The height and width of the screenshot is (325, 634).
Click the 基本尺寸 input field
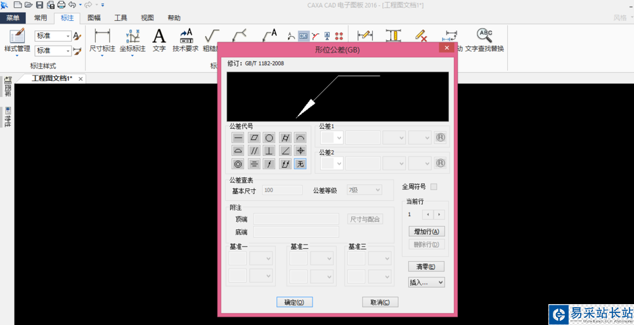(282, 190)
